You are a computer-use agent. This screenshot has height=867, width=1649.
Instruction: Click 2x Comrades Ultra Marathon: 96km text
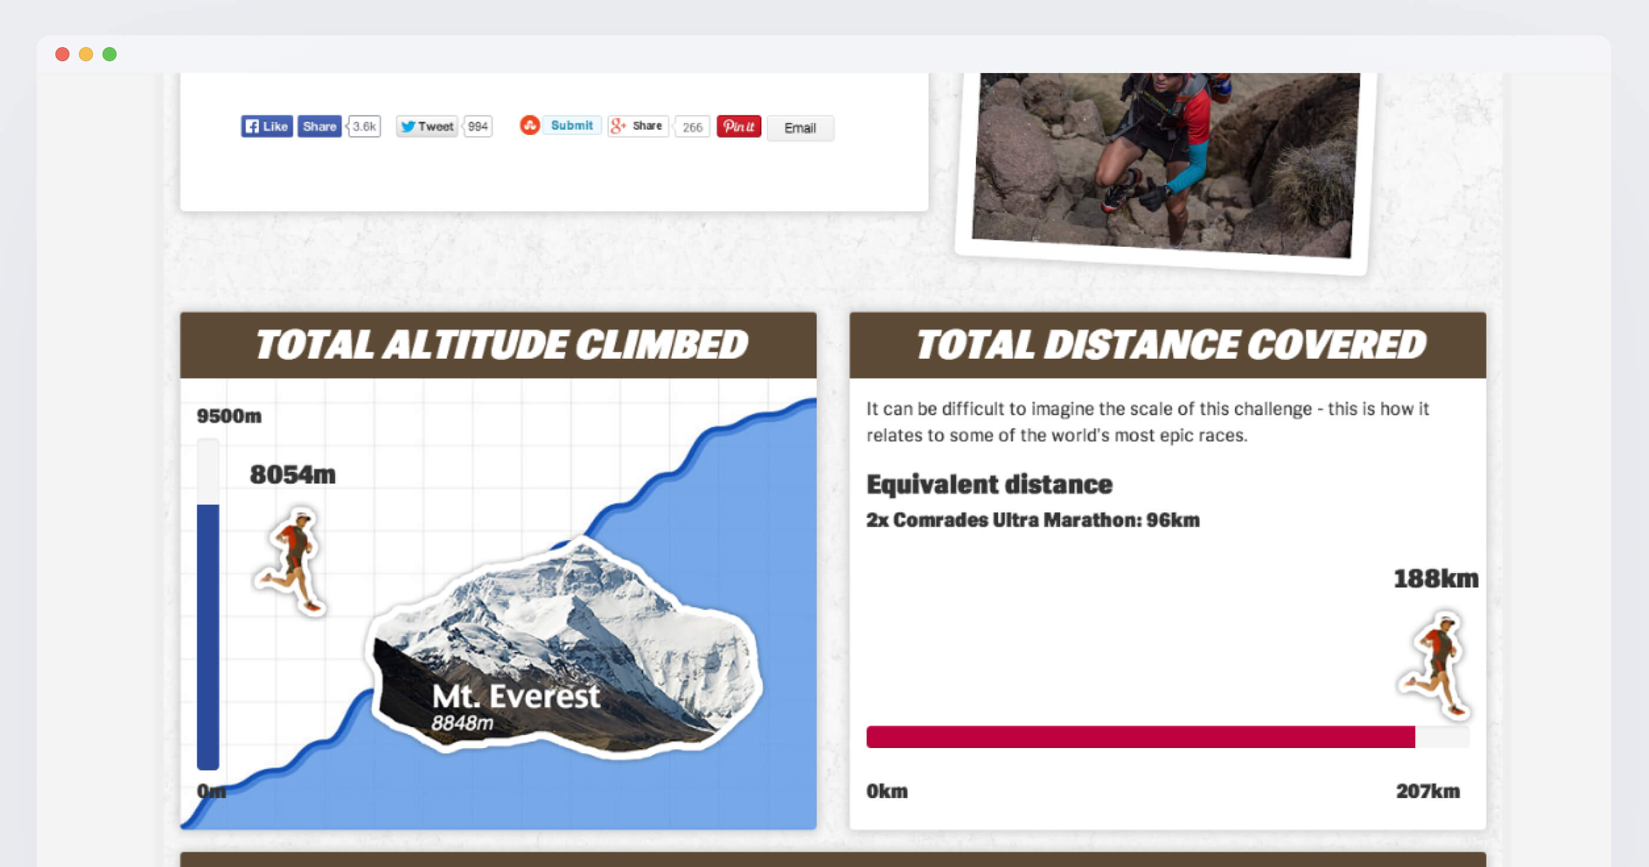click(1033, 520)
